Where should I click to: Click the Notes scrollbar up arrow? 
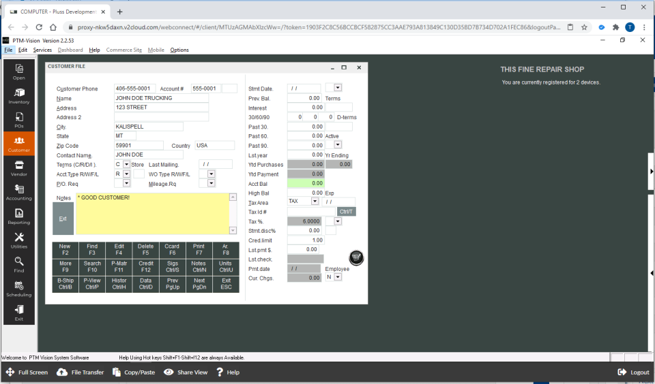(x=233, y=197)
